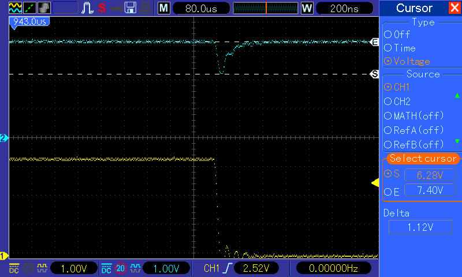The image size is (462, 277).
Task: Click the M main timebase icon
Action: point(163,8)
